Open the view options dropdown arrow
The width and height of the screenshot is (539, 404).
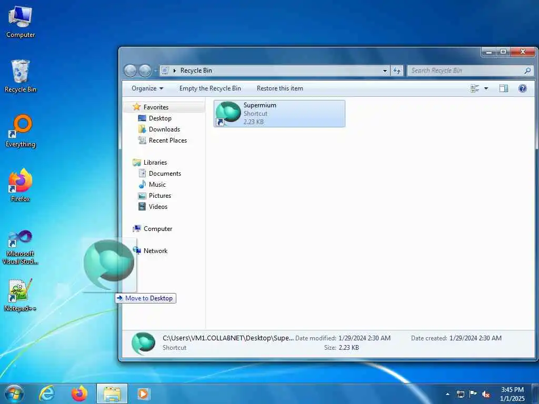(x=486, y=88)
